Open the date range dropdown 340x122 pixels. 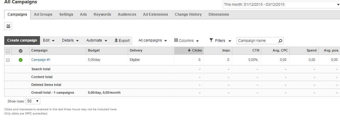(281, 5)
